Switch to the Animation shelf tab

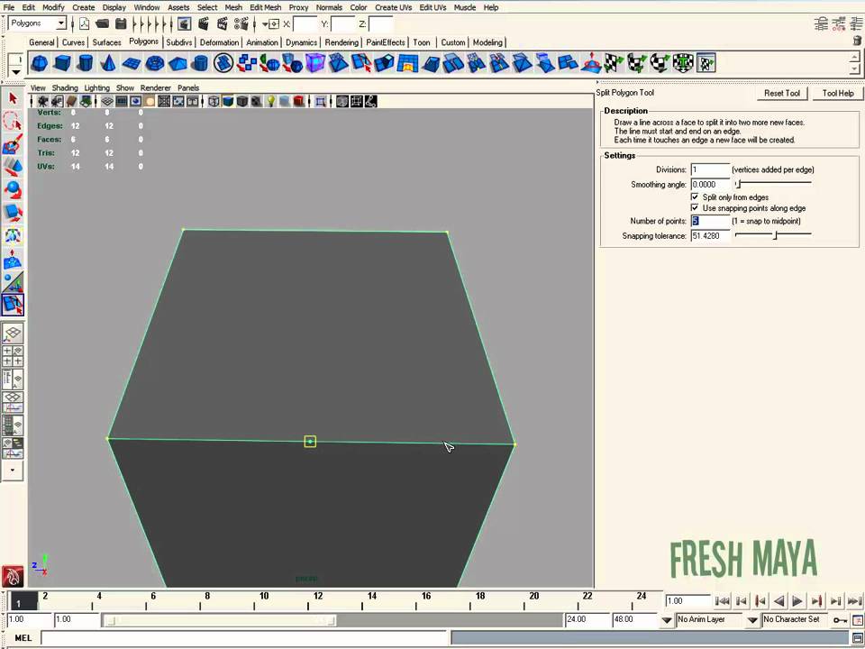(x=262, y=42)
